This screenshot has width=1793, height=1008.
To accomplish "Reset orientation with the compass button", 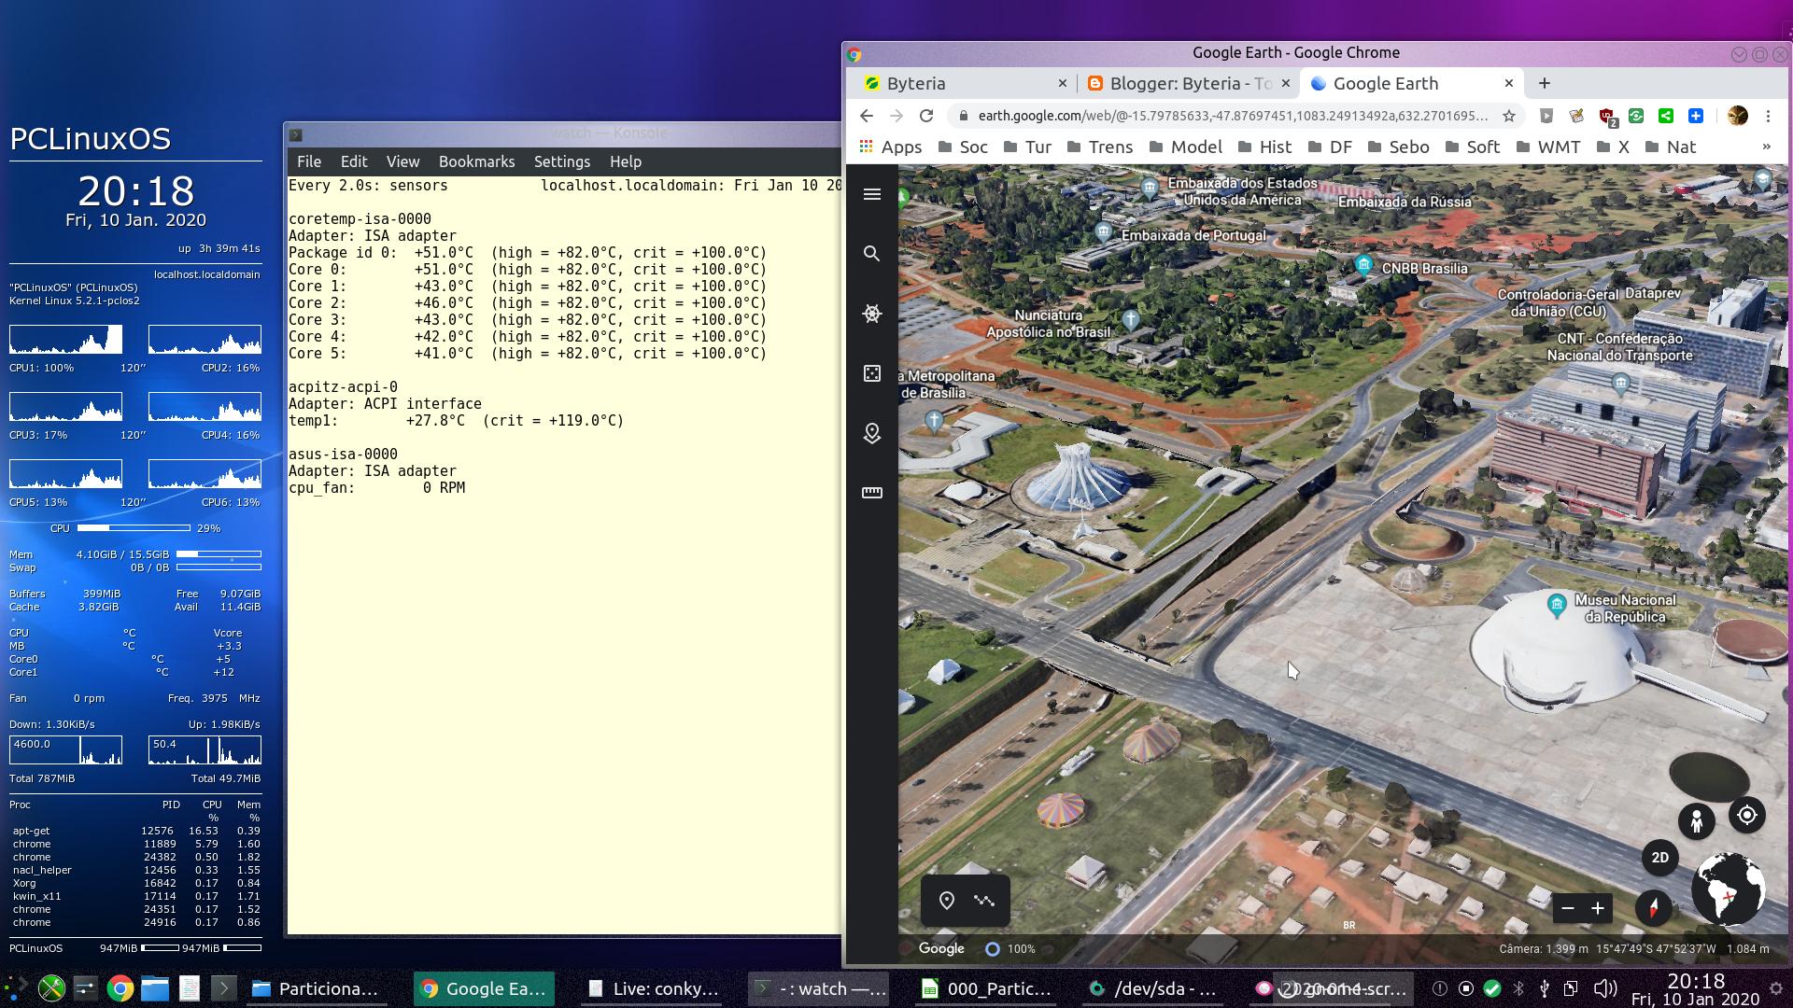I will point(1654,907).
